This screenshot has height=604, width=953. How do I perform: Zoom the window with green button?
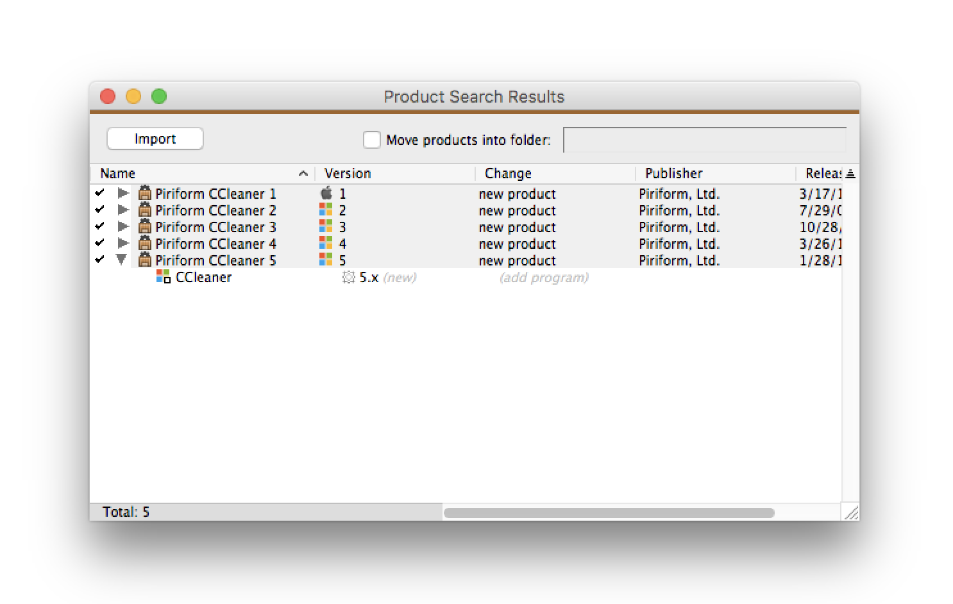point(159,96)
